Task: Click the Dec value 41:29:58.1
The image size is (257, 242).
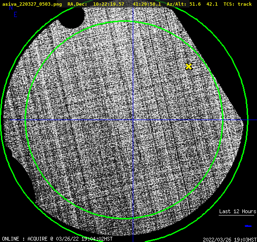Action: pos(147,4)
